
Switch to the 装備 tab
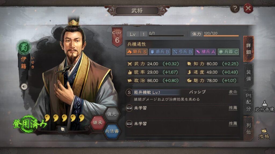click(248, 76)
